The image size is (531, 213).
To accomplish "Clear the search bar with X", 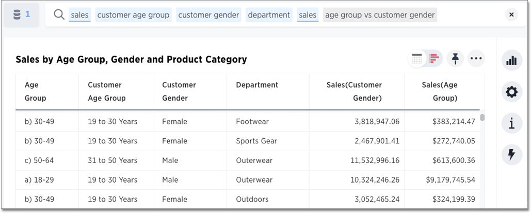I will click(x=511, y=15).
